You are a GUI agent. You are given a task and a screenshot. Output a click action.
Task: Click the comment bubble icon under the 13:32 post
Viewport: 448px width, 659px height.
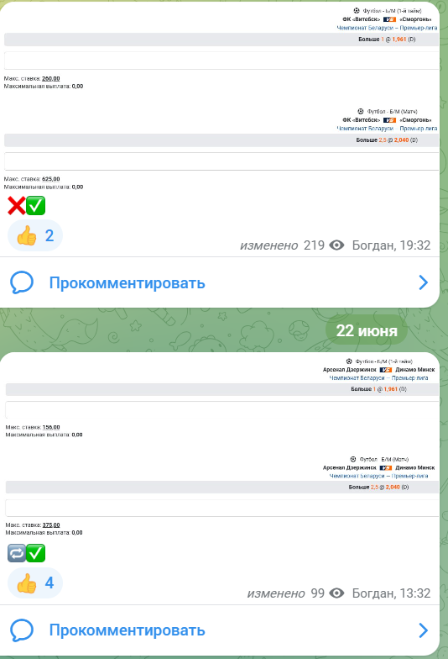pyautogui.click(x=22, y=630)
